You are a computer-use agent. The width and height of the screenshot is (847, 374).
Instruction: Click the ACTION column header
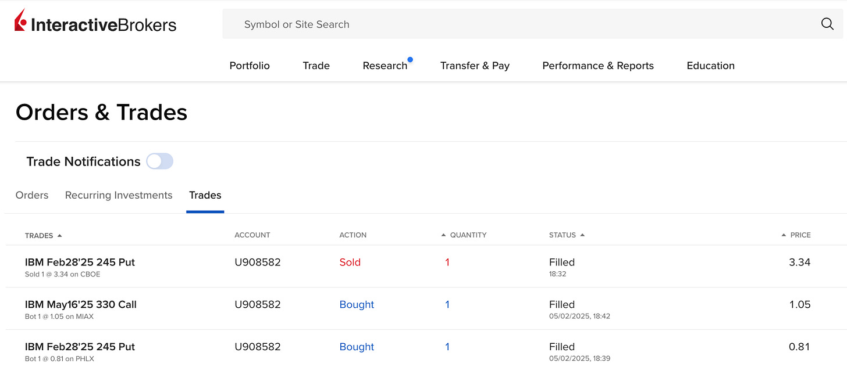coord(353,235)
